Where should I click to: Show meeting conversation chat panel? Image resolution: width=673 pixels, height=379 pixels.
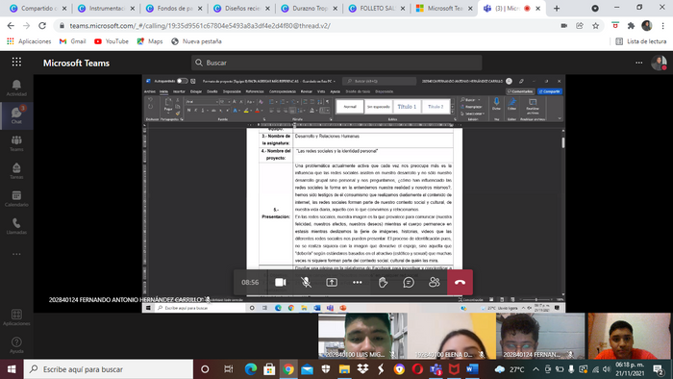[x=409, y=283]
